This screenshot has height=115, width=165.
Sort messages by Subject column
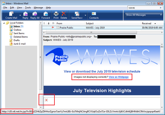point(113,24)
